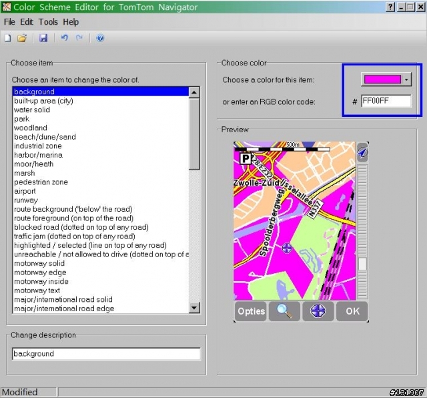Image resolution: width=427 pixels, height=398 pixels.
Task: Click the crosshair button beside OK
Action: [x=318, y=311]
